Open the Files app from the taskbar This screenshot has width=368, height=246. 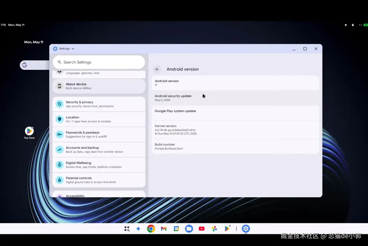[189, 229]
